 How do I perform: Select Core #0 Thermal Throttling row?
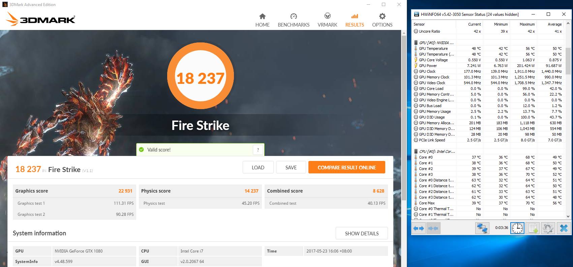click(488, 209)
